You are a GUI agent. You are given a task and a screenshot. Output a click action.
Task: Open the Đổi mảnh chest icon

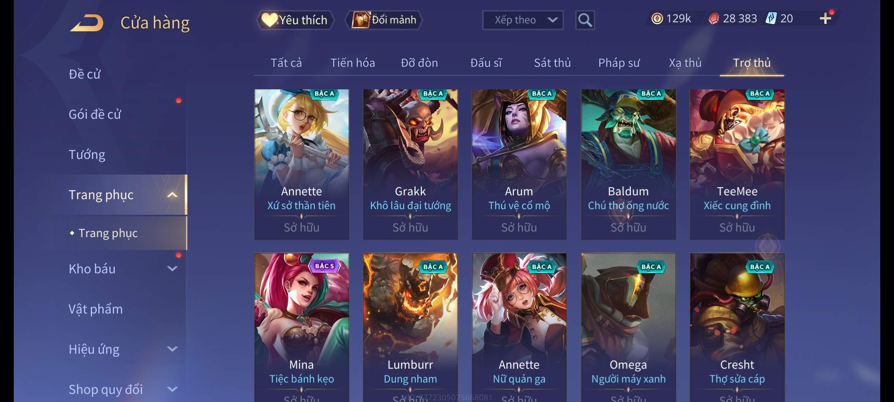pos(361,20)
